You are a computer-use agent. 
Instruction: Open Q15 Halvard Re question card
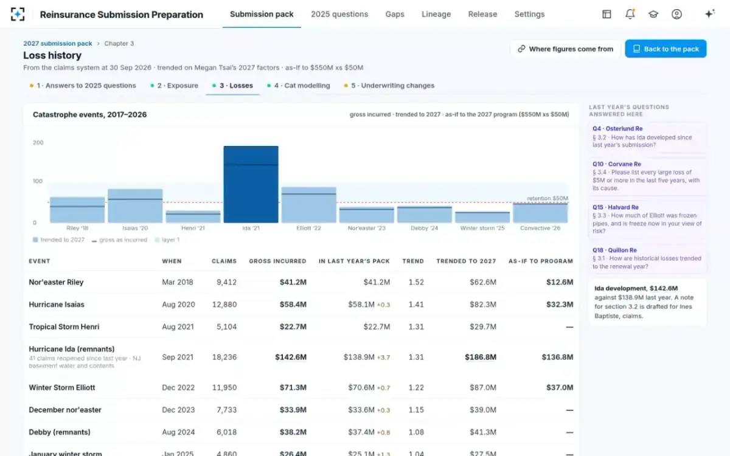pos(648,219)
